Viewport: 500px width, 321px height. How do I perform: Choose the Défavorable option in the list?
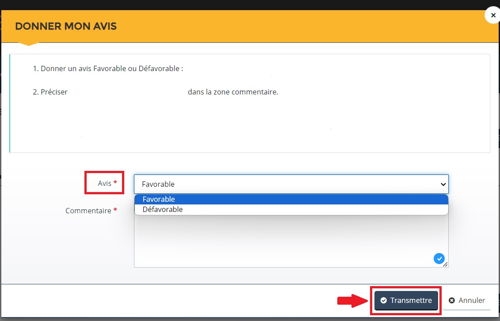click(291, 209)
